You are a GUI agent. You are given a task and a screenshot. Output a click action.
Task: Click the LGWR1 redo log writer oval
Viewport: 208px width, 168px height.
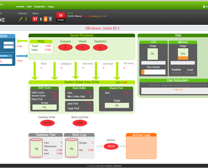click(x=80, y=123)
